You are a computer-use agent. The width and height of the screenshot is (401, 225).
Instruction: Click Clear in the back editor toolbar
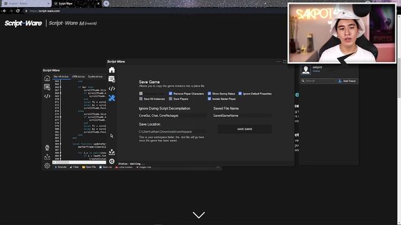click(x=75, y=167)
